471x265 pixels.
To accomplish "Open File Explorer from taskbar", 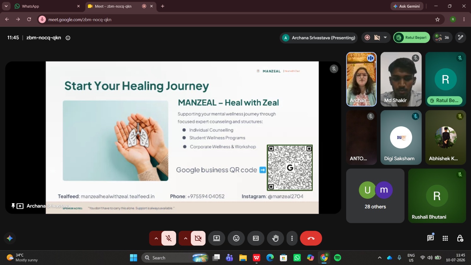I will pos(243,258).
